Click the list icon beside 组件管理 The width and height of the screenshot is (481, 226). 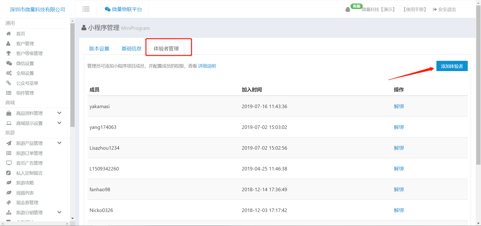pyautogui.click(x=9, y=93)
